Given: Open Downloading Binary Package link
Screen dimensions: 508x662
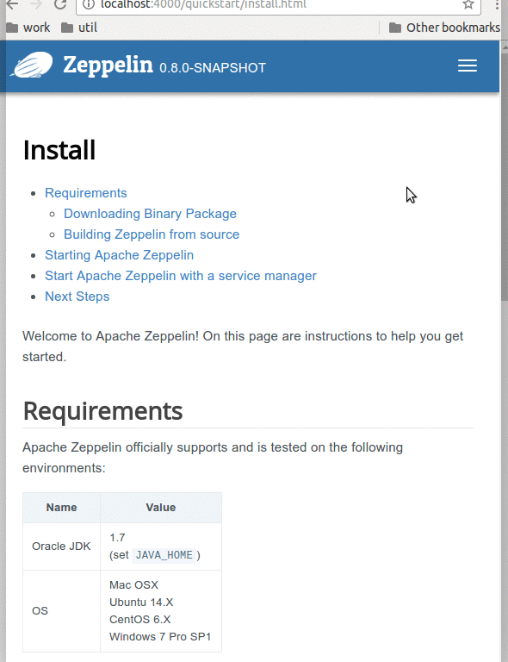Looking at the screenshot, I should 150,214.
